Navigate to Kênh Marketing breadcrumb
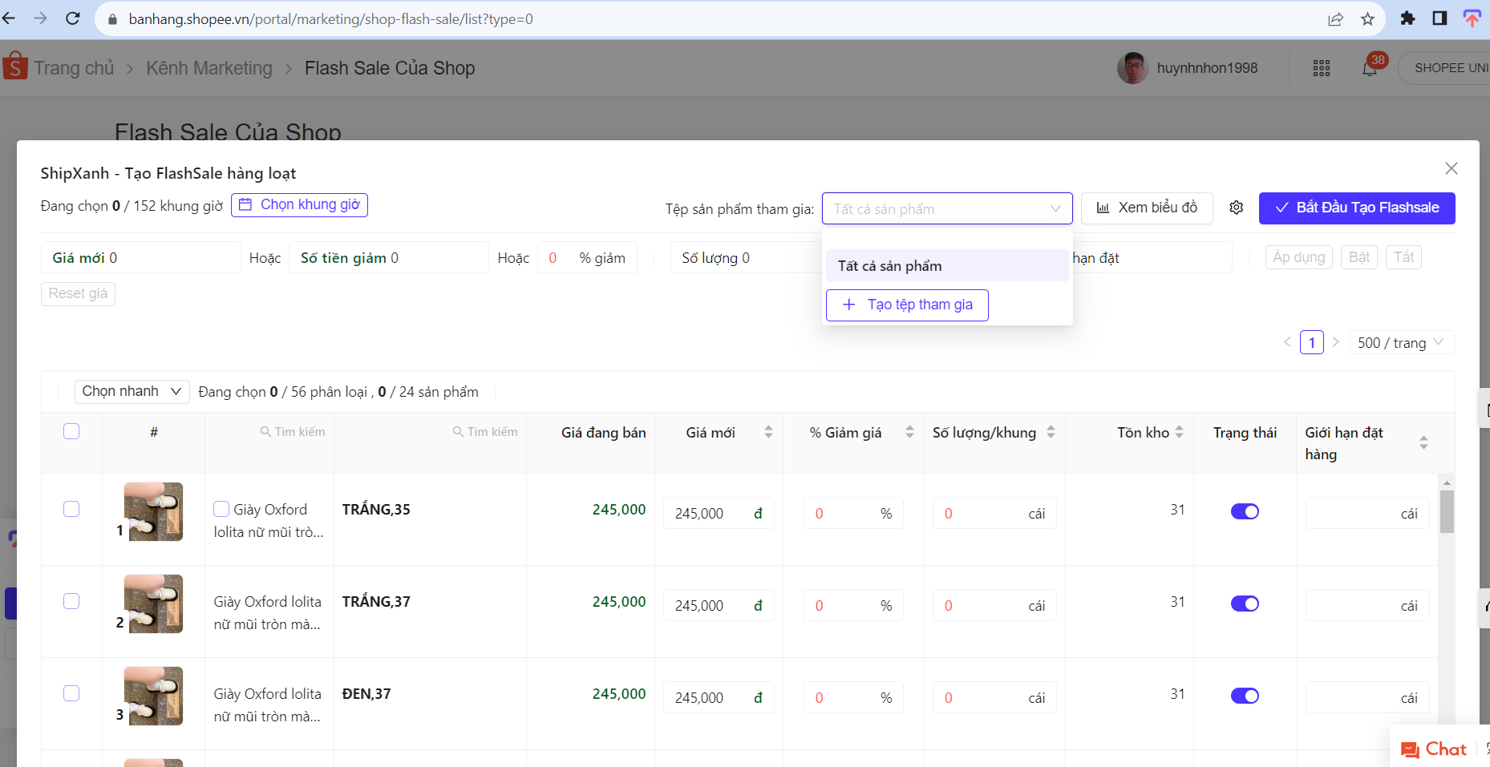The width and height of the screenshot is (1490, 767). pos(209,67)
